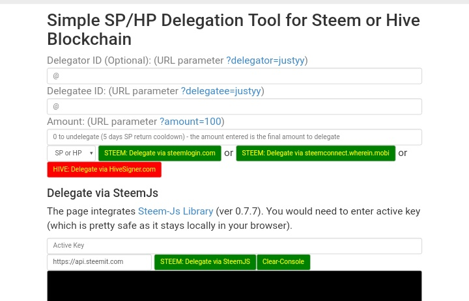Screen dimensions: 469x301
Task: Click inside the black console output area
Action: point(234,286)
